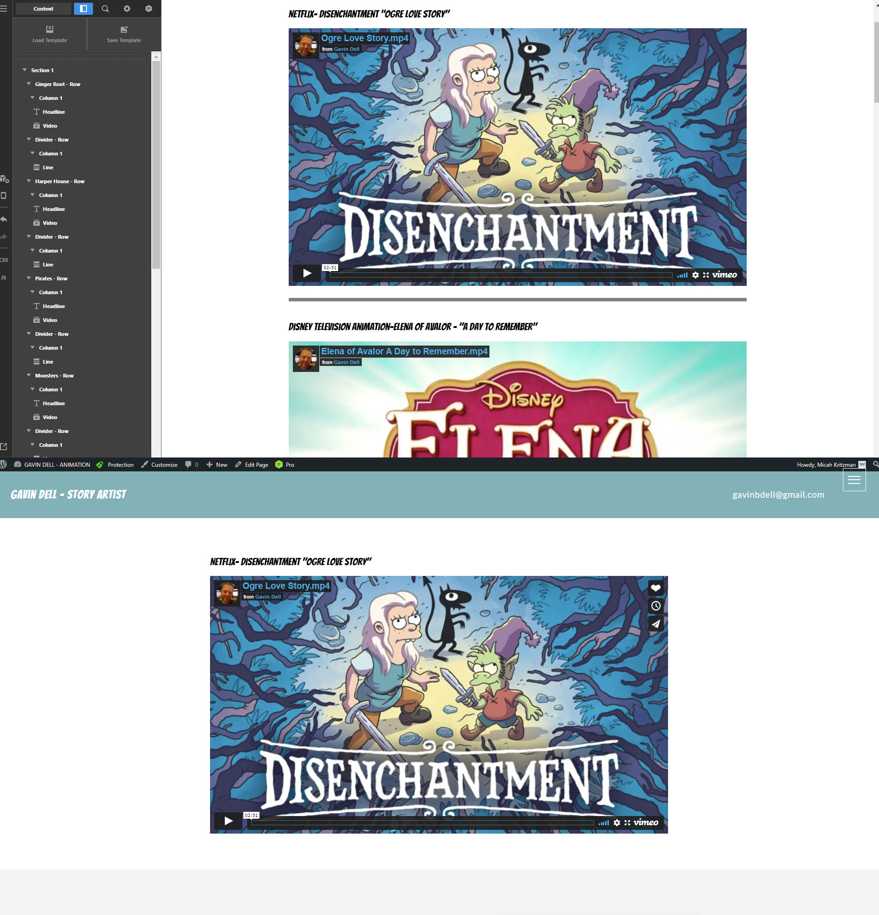
Task: Collapse the Pirates - Row tree item
Action: point(29,278)
